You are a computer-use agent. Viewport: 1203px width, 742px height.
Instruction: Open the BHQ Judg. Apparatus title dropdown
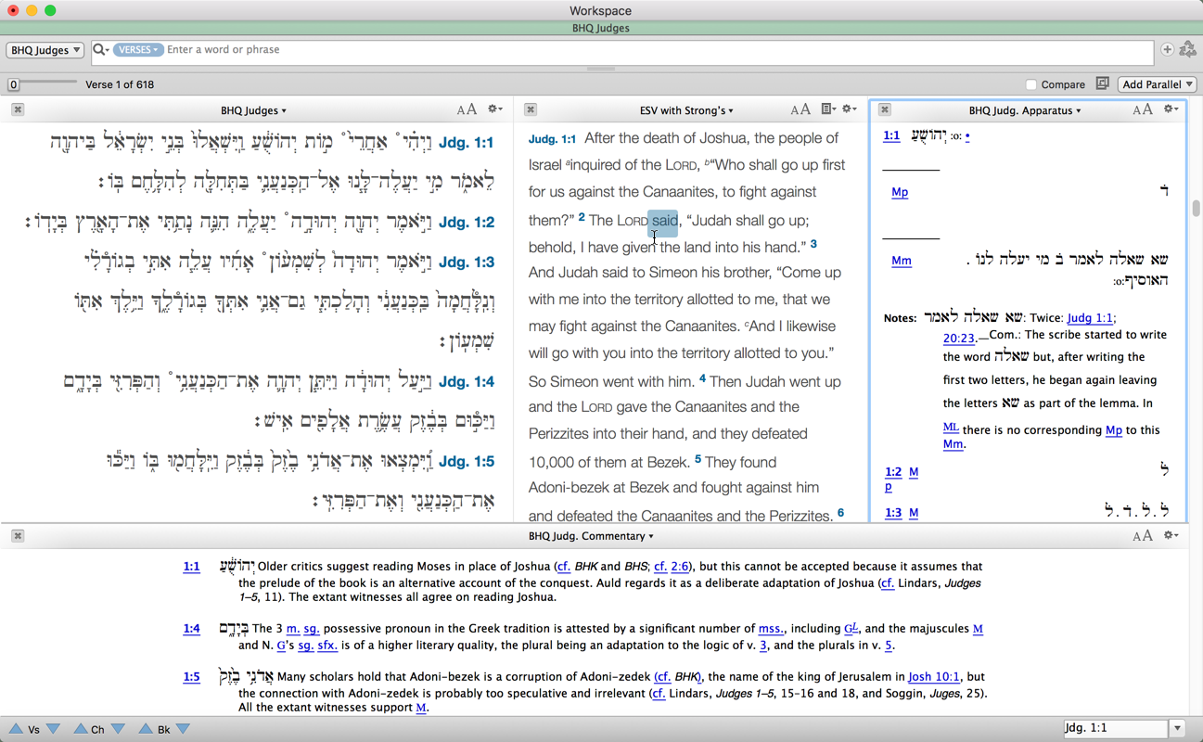tap(1024, 110)
